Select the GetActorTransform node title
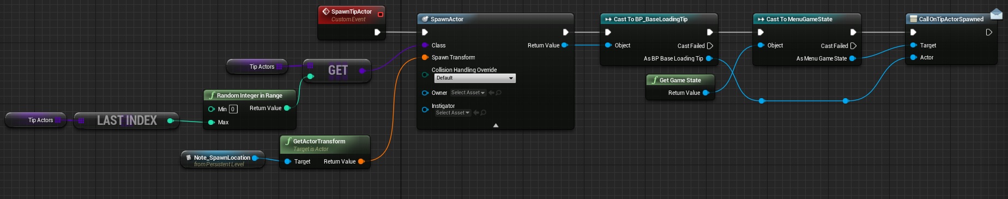Screen dimensions: 1008x199 319,141
